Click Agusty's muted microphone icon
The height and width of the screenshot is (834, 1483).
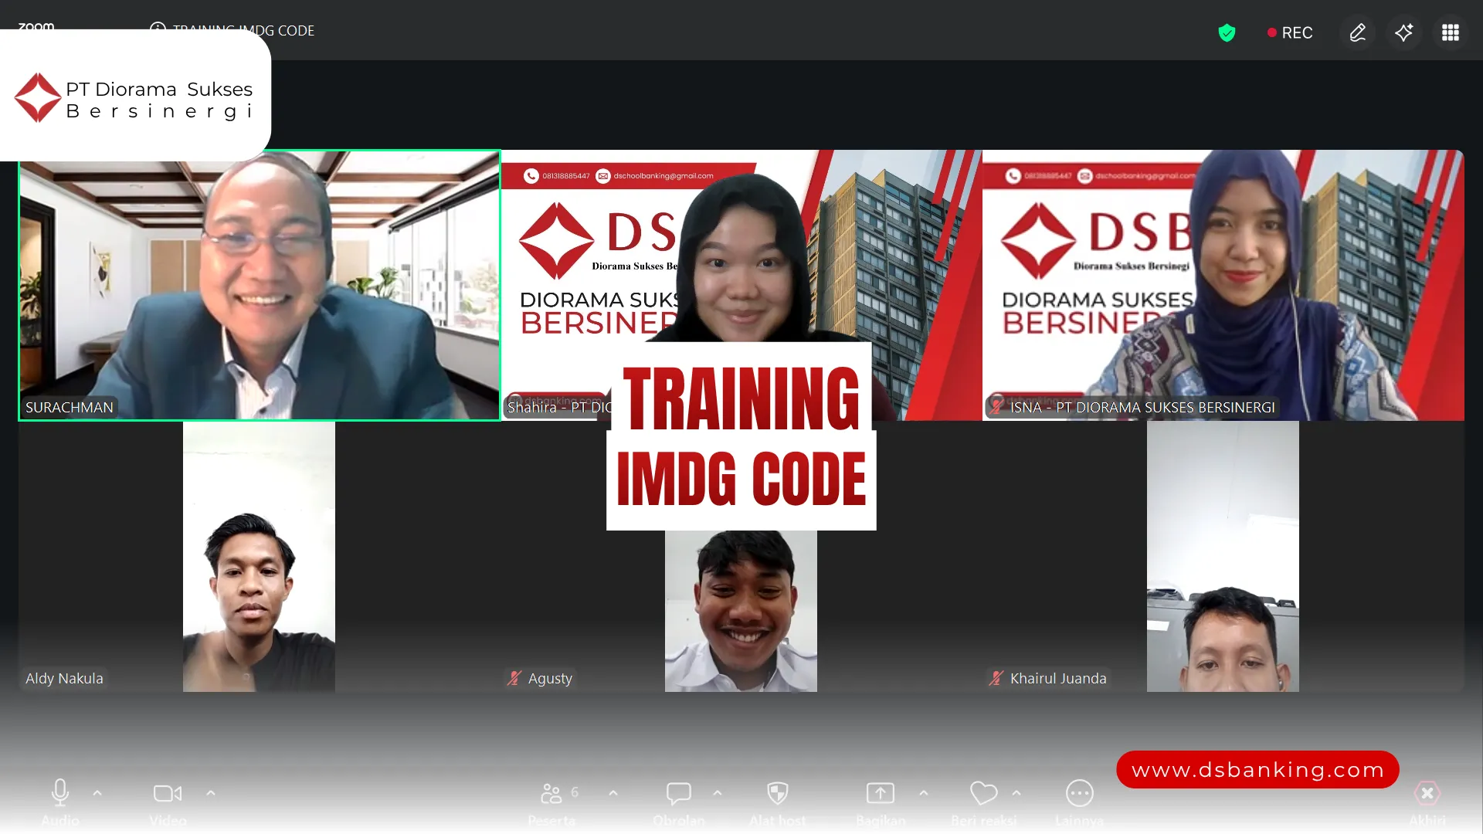coord(514,678)
